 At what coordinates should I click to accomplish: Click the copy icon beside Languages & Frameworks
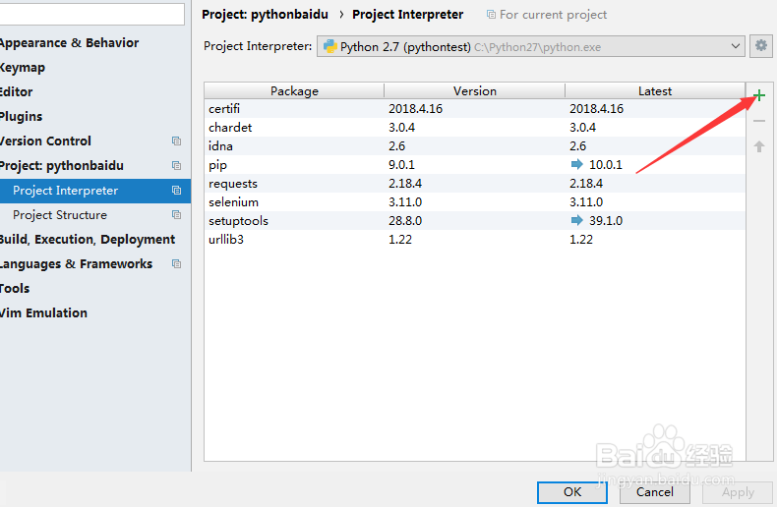176,264
